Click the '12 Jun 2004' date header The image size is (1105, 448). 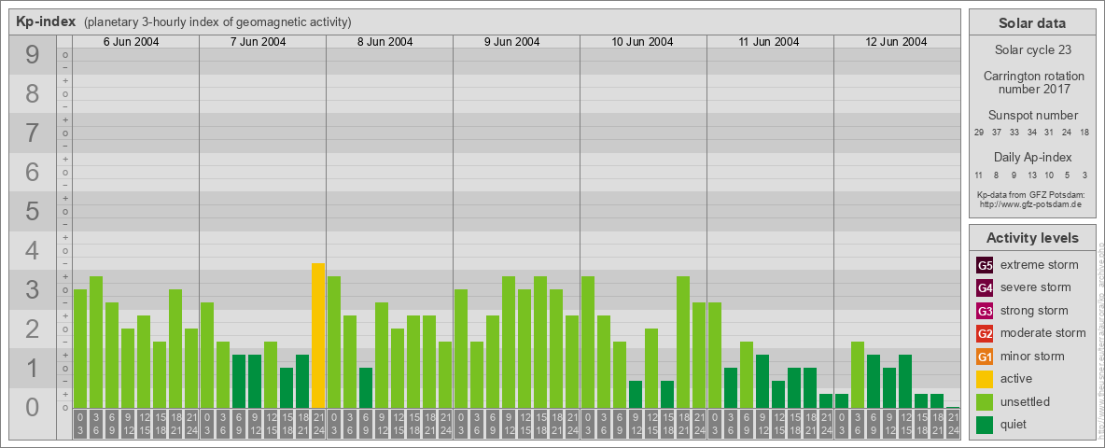(x=896, y=42)
